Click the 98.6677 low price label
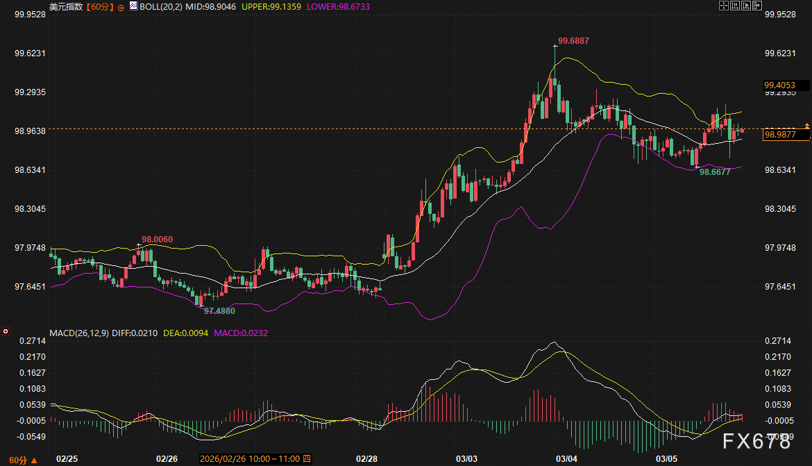This screenshot has width=812, height=466. (714, 172)
